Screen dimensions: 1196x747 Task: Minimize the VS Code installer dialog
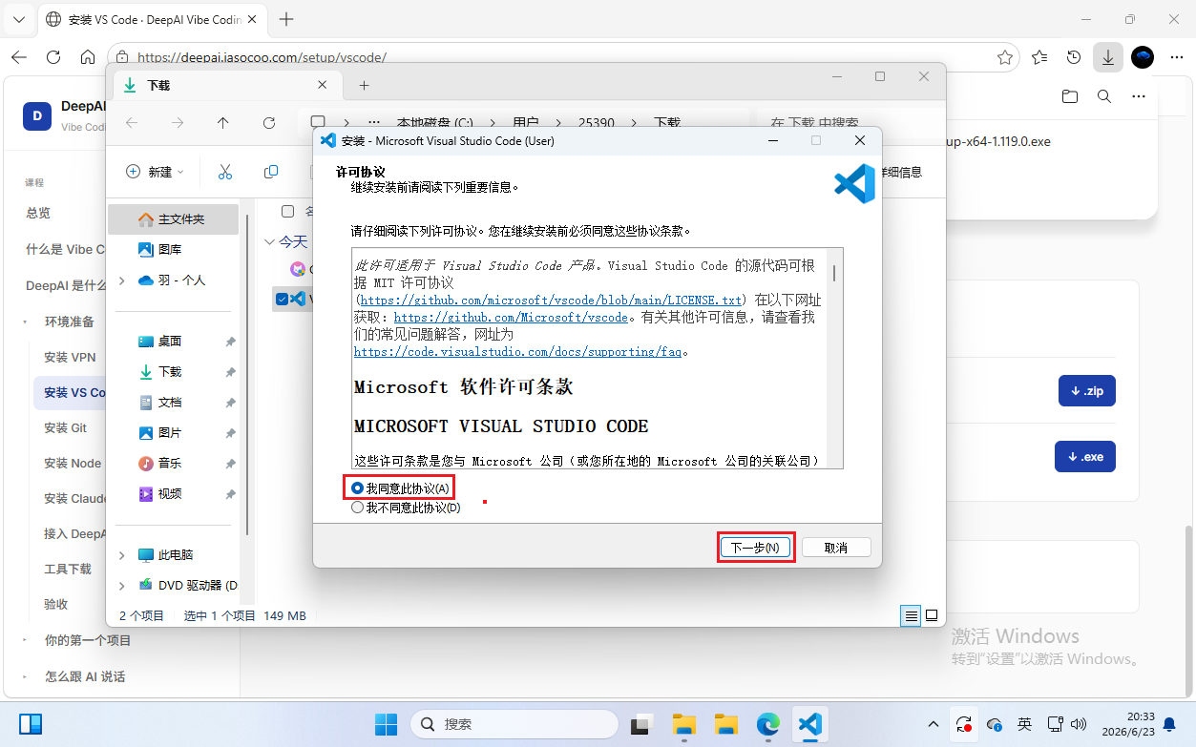click(x=772, y=140)
